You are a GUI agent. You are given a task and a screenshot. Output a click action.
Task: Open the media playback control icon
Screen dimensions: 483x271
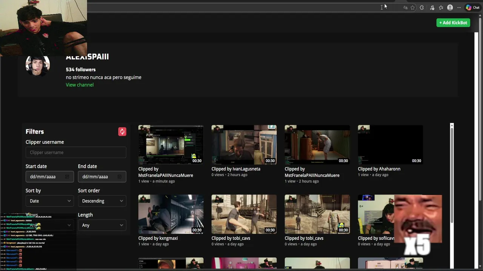(432, 8)
